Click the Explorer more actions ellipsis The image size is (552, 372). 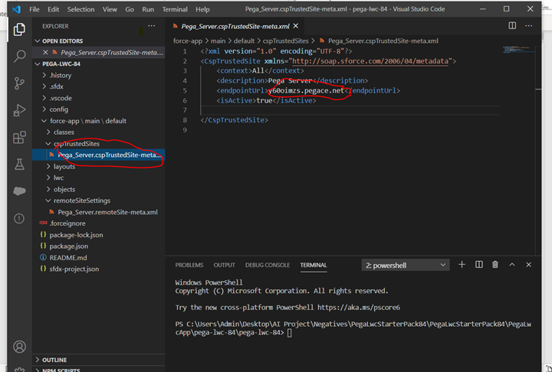click(151, 26)
